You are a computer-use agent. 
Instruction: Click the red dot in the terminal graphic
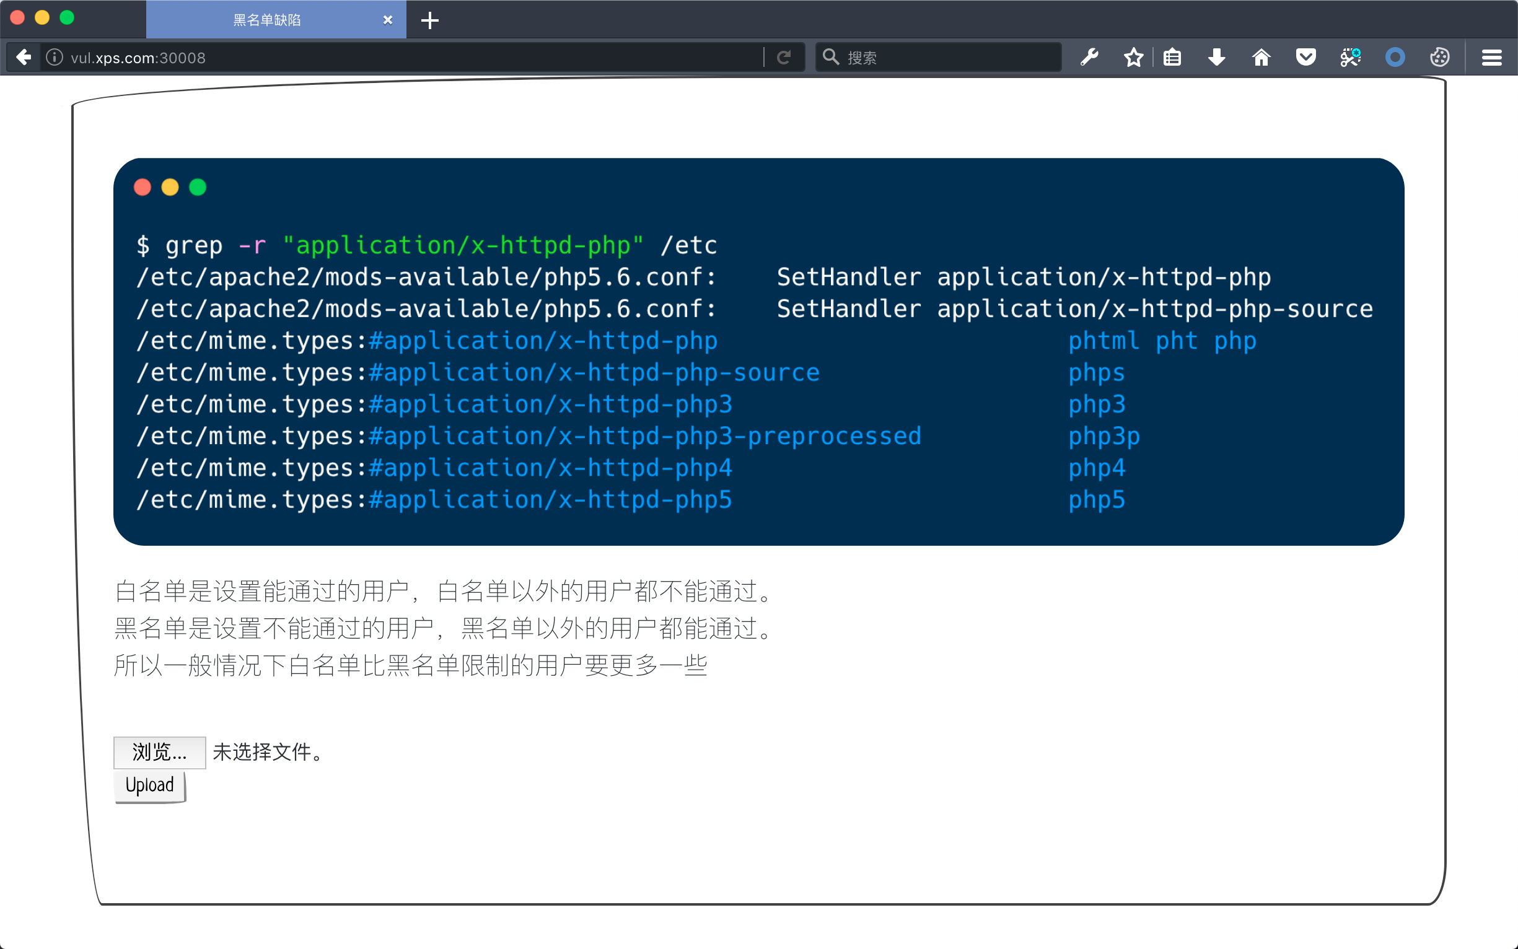click(143, 187)
